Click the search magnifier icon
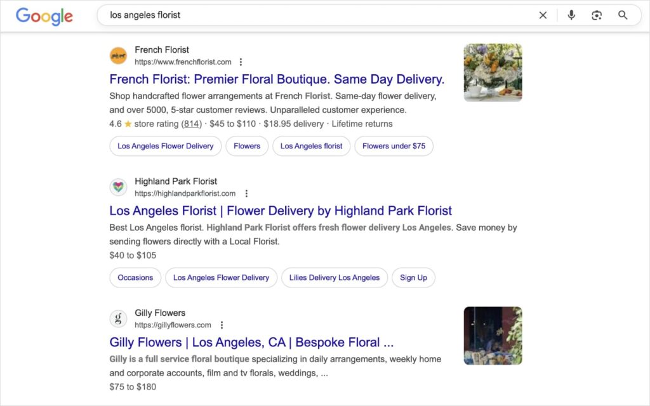Image resolution: width=650 pixels, height=406 pixels. (623, 15)
